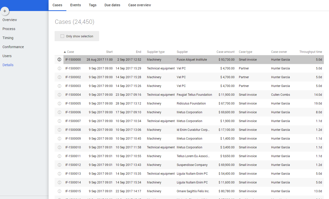The height and width of the screenshot is (199, 329).
Task: Sort table by Throughput time column
Action: pos(310,52)
